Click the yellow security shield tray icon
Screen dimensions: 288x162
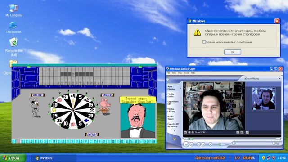pos(264,158)
